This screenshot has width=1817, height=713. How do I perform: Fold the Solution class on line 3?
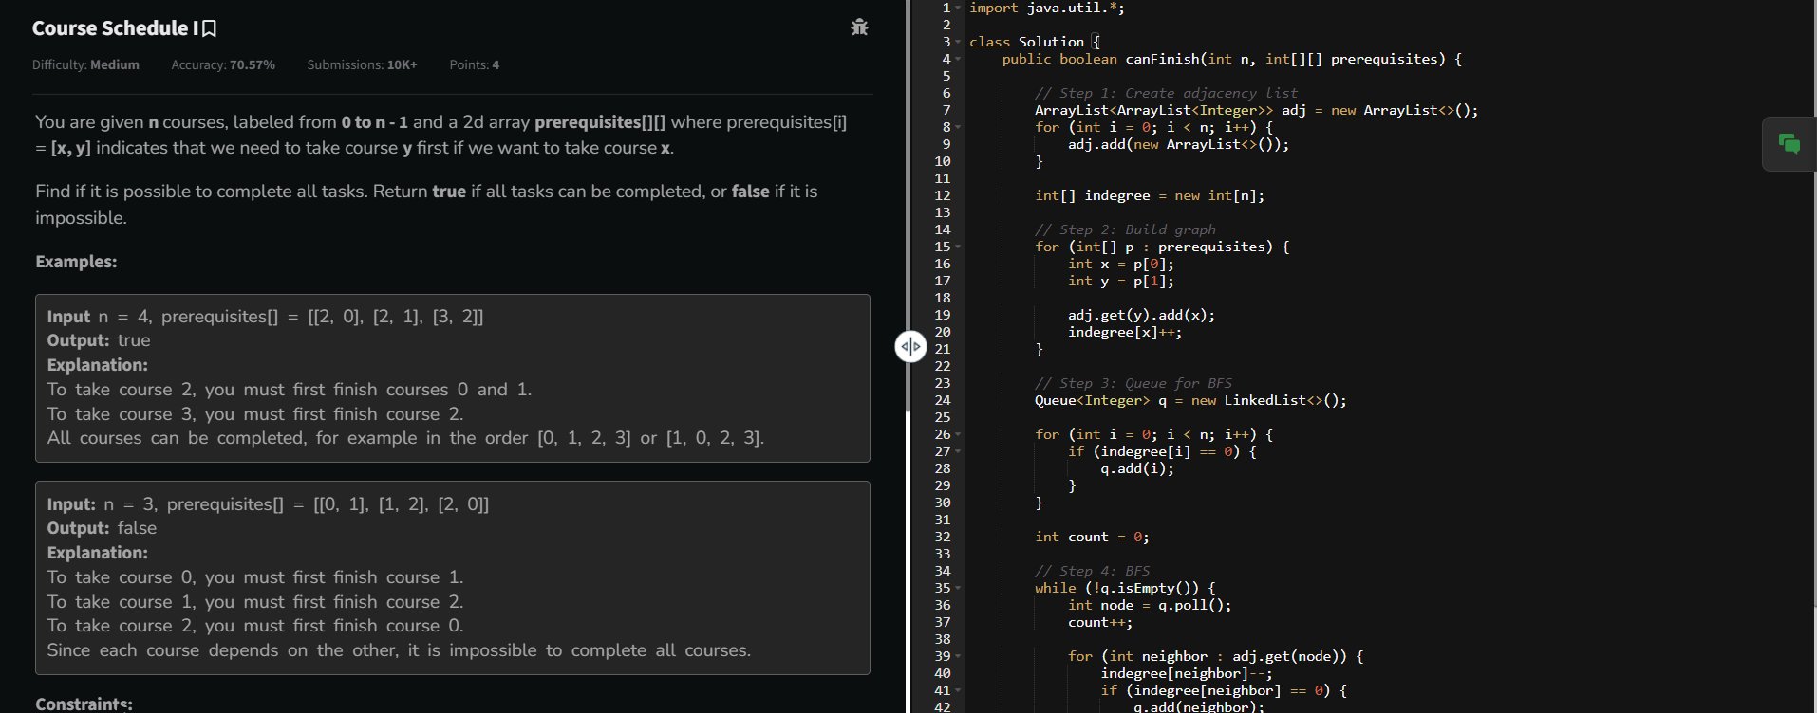click(958, 42)
